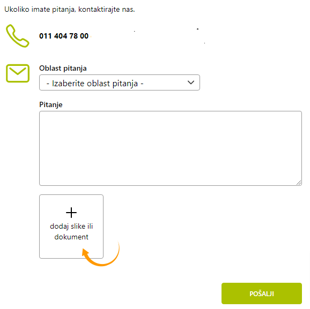Click top-left corner inside Pitanje text area
The width and height of the screenshot is (310, 309).
[43, 115]
